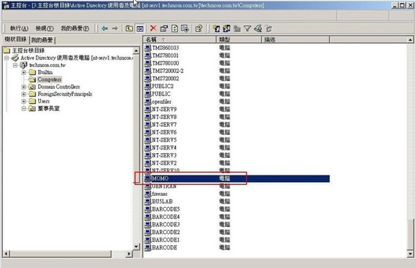The width and height of the screenshot is (416, 268).
Task: Click the create new group icon
Action: 227,28
